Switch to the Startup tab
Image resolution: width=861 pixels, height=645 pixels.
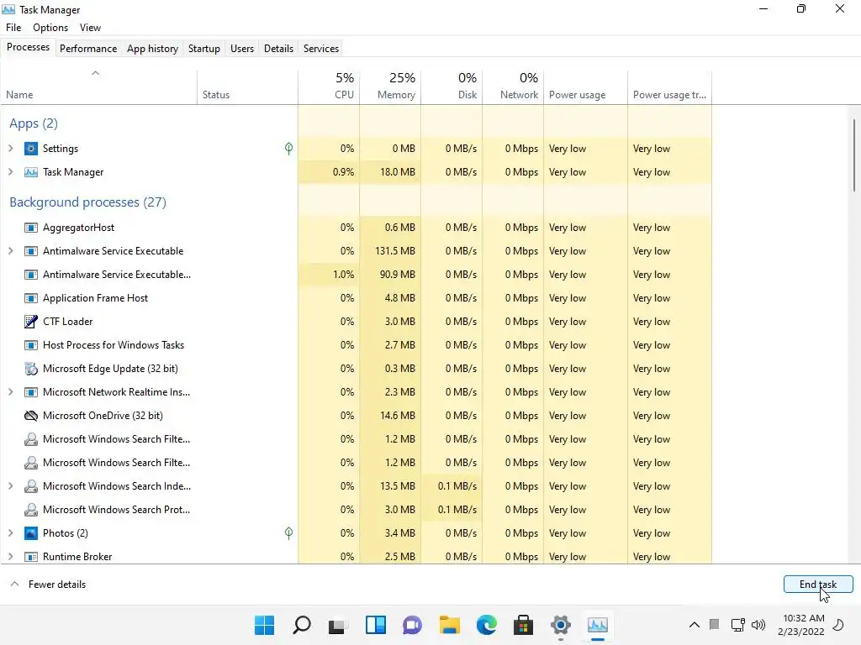[x=204, y=48]
